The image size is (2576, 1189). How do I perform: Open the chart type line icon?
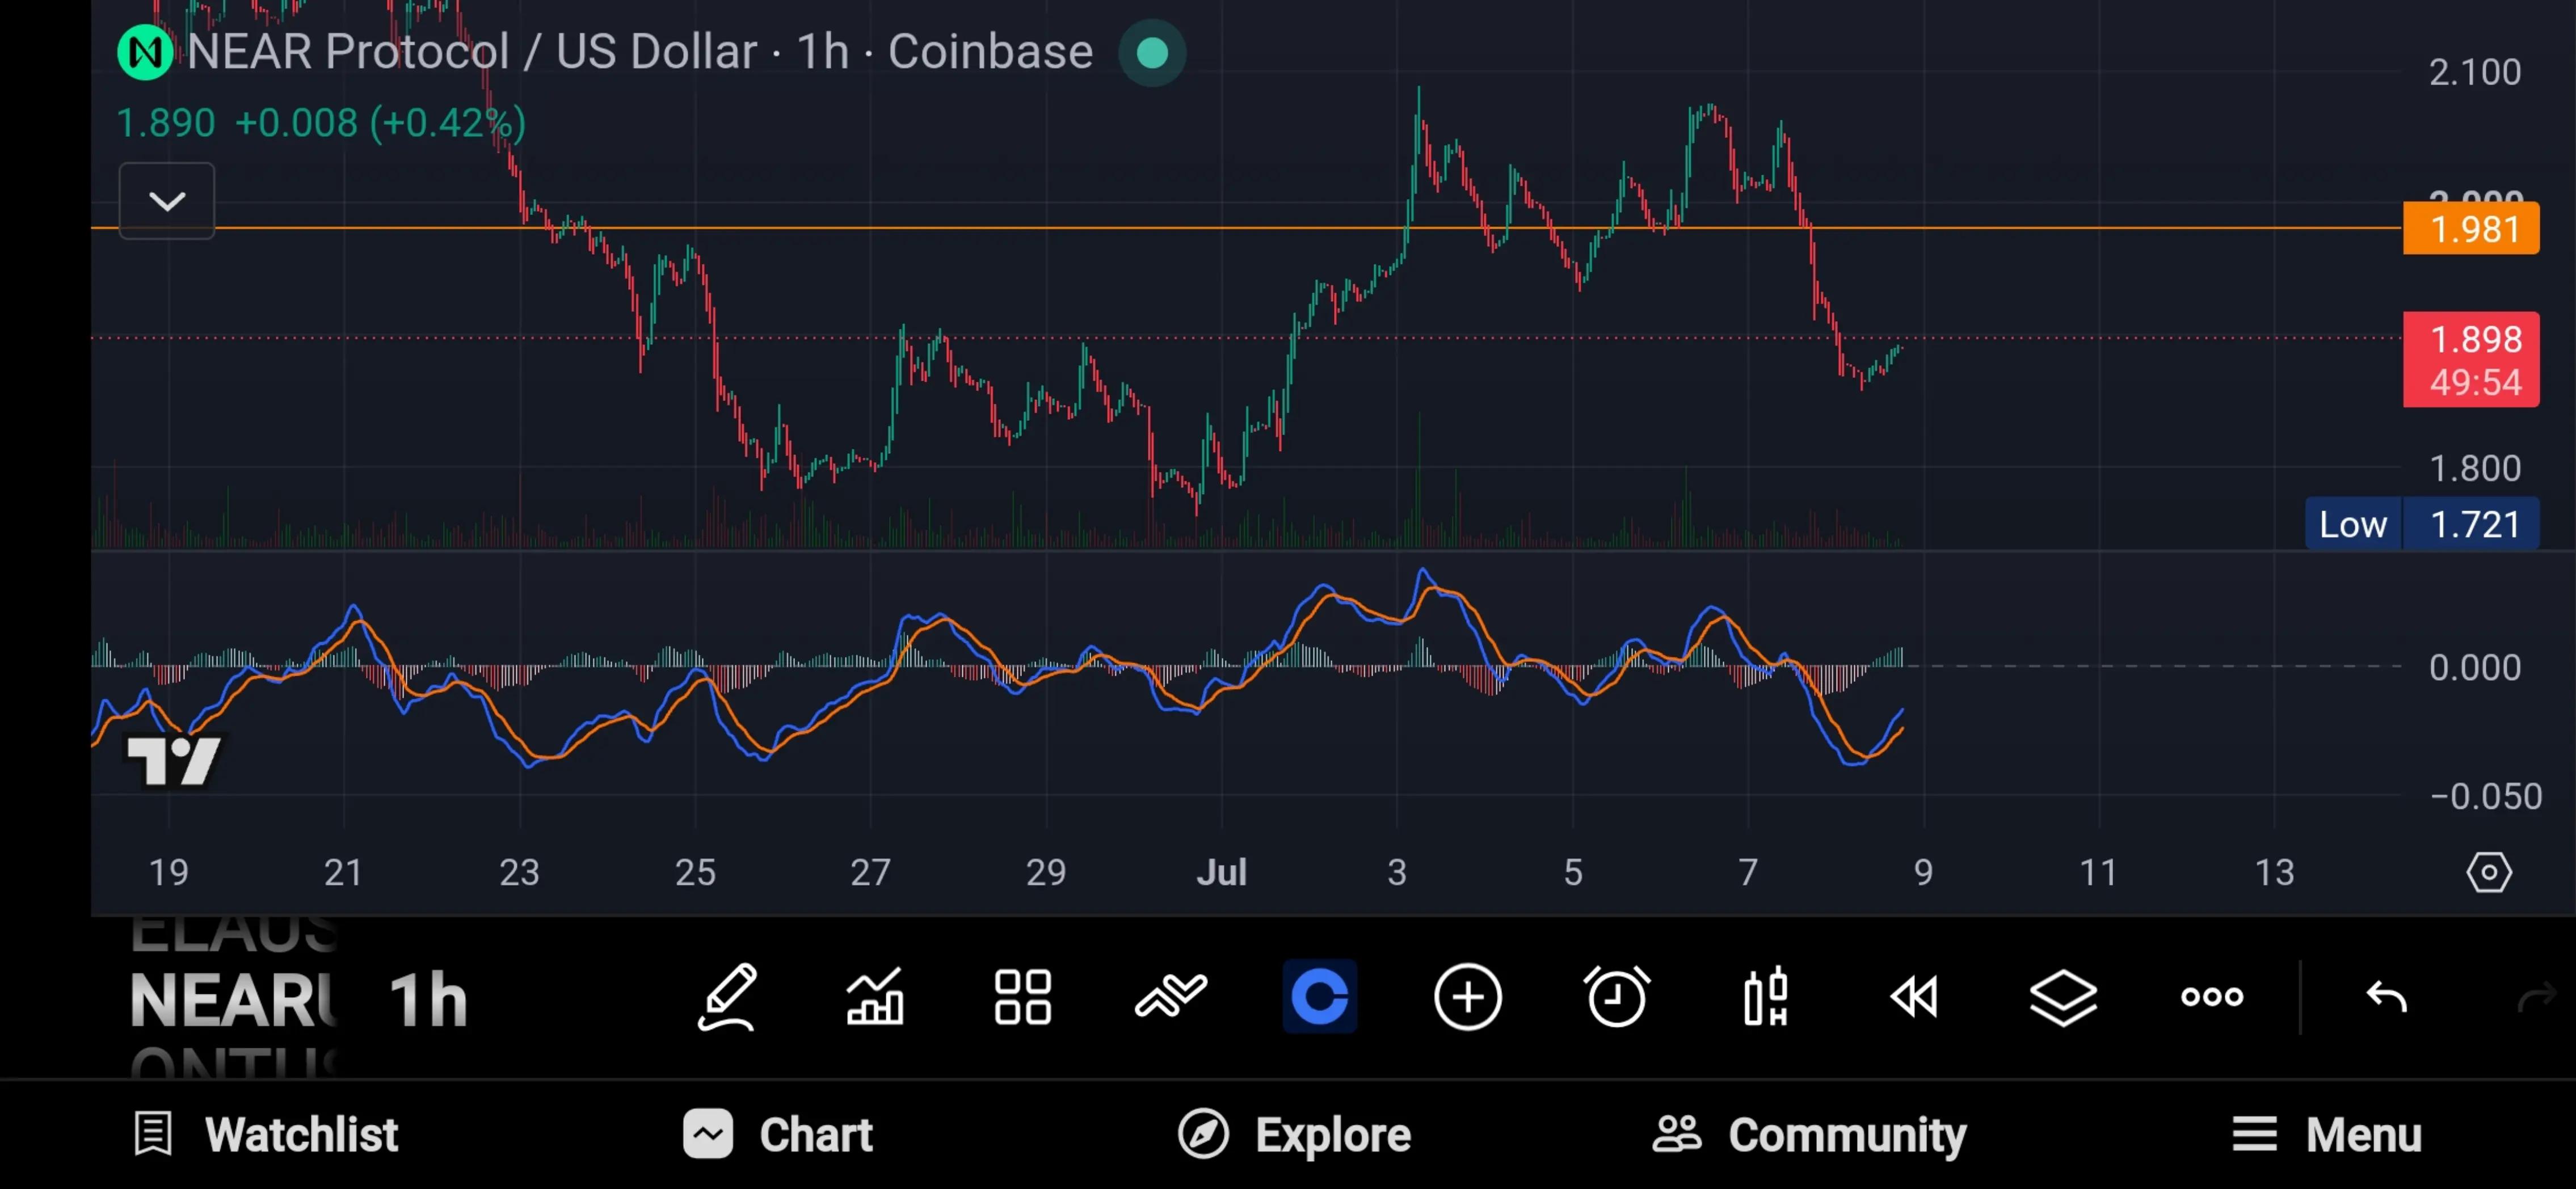(x=1171, y=997)
